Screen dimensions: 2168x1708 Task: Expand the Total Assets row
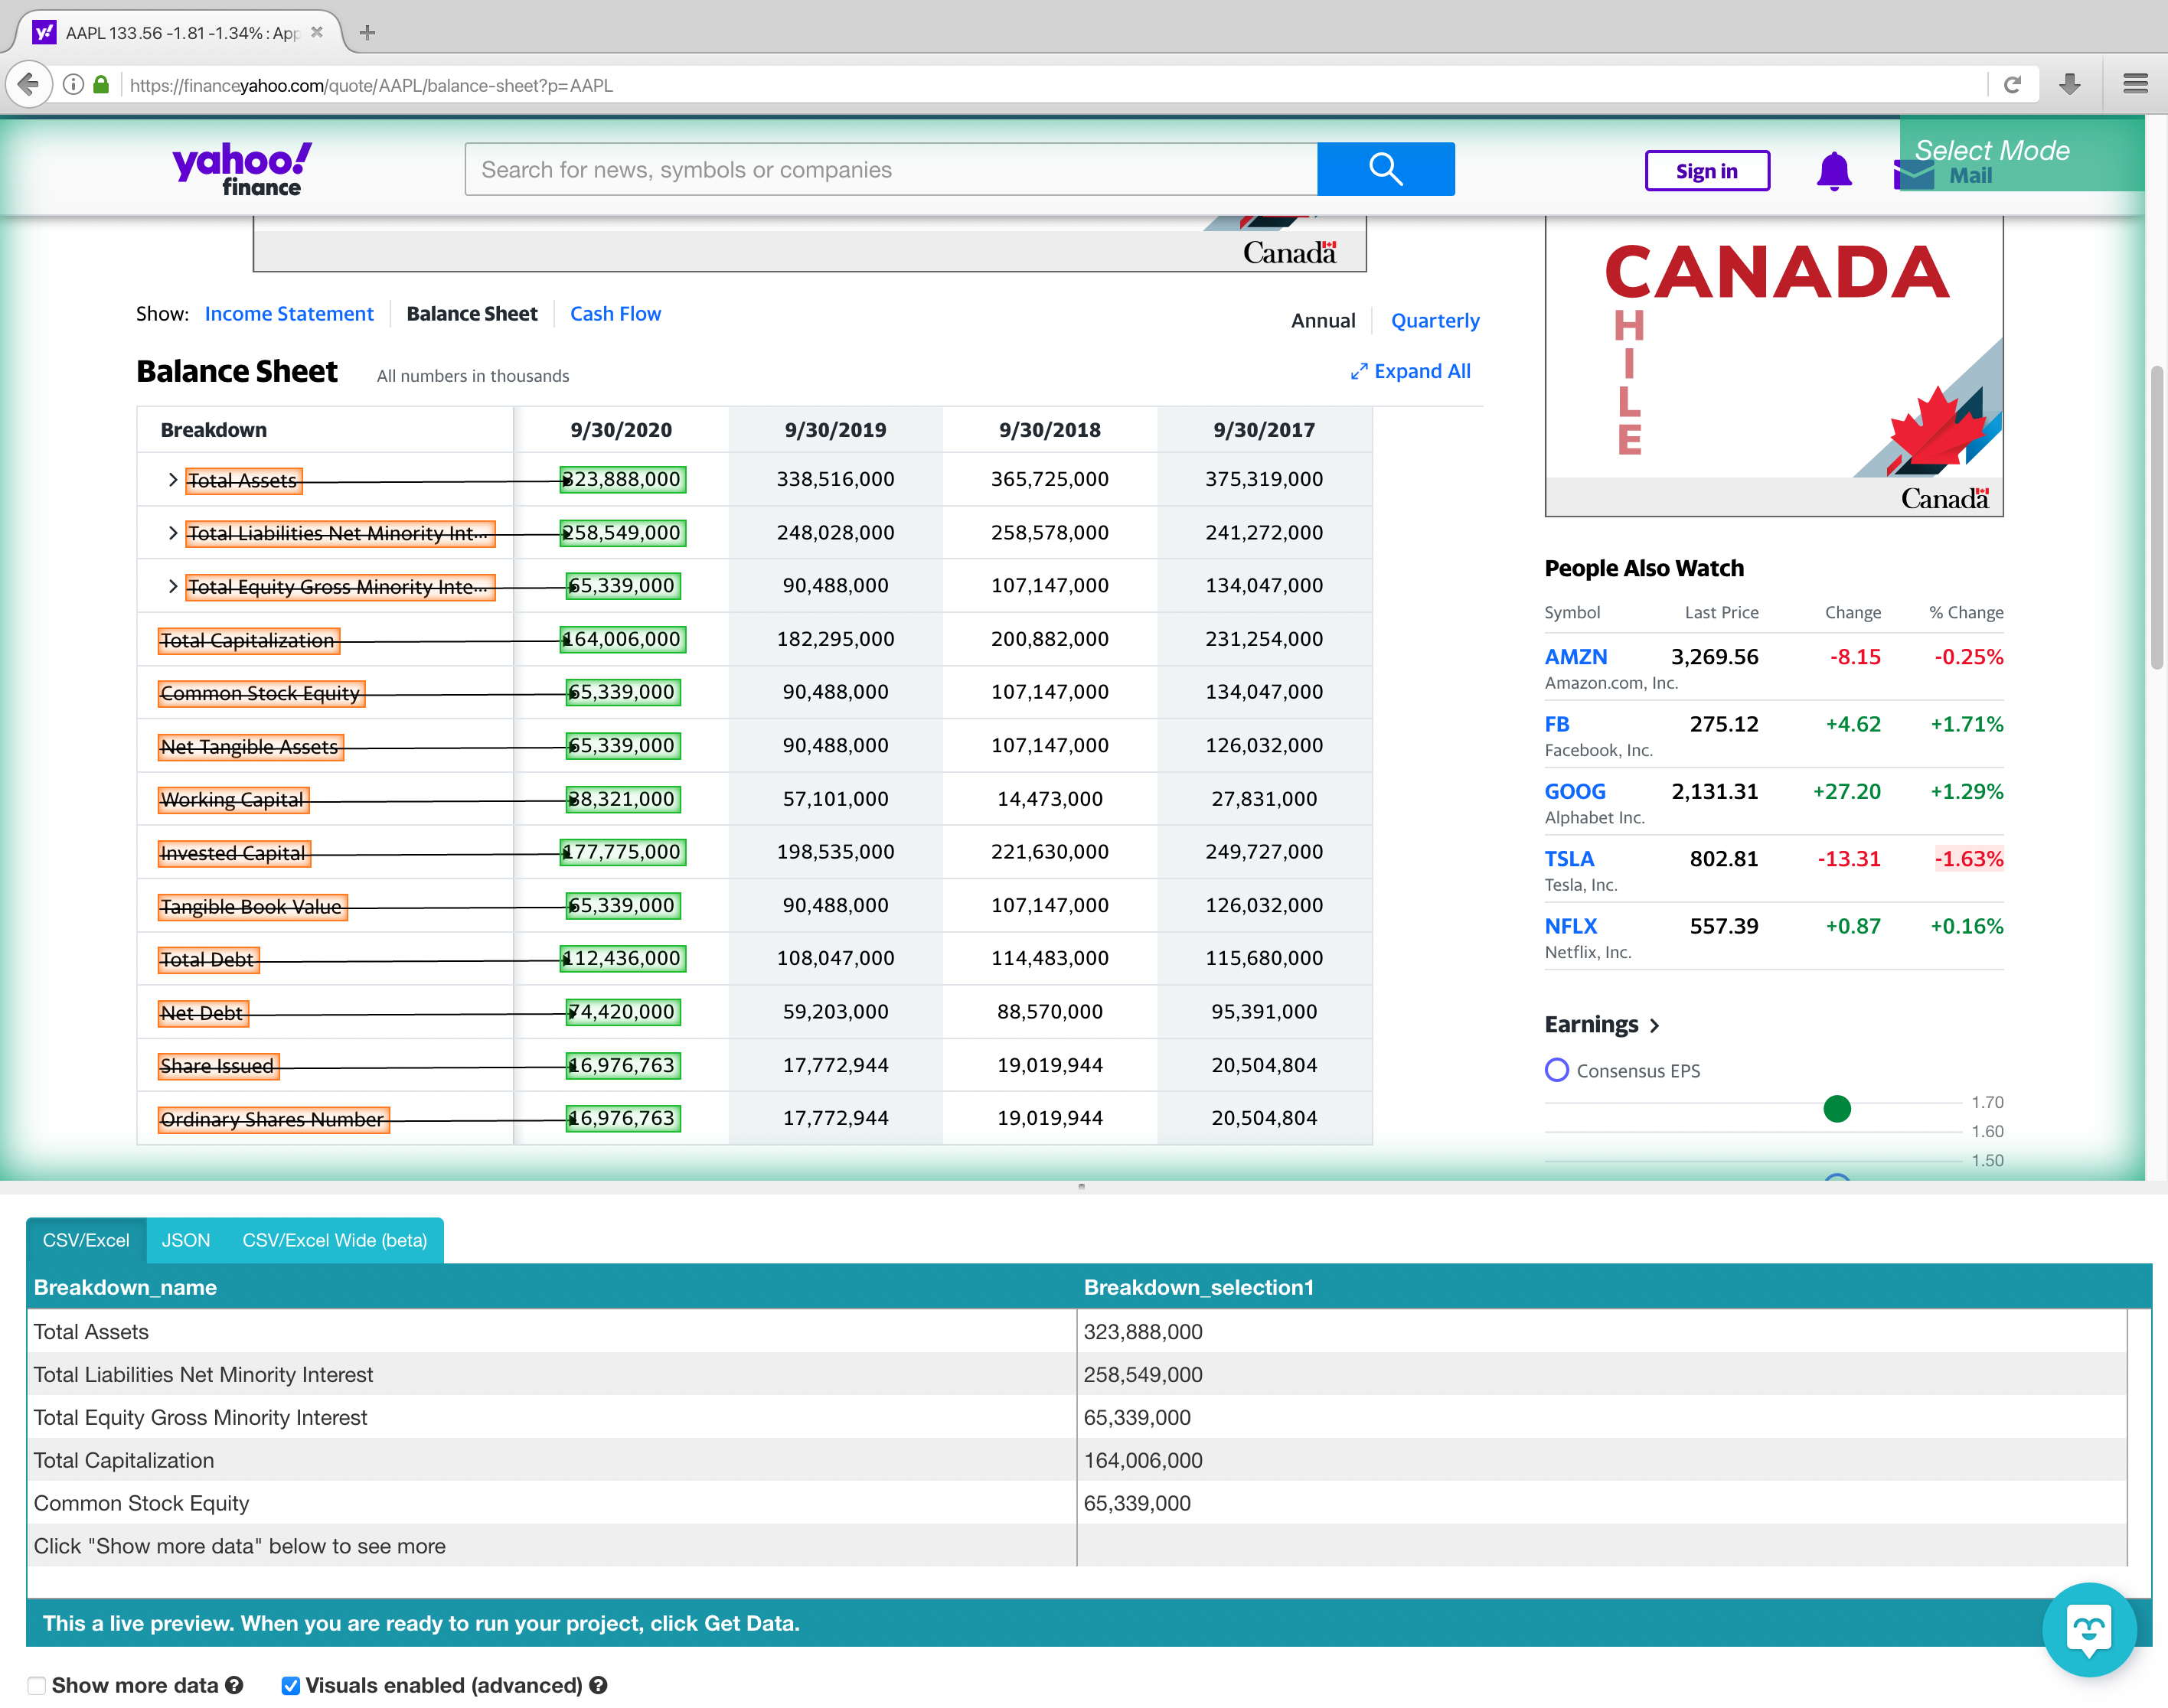(171, 478)
